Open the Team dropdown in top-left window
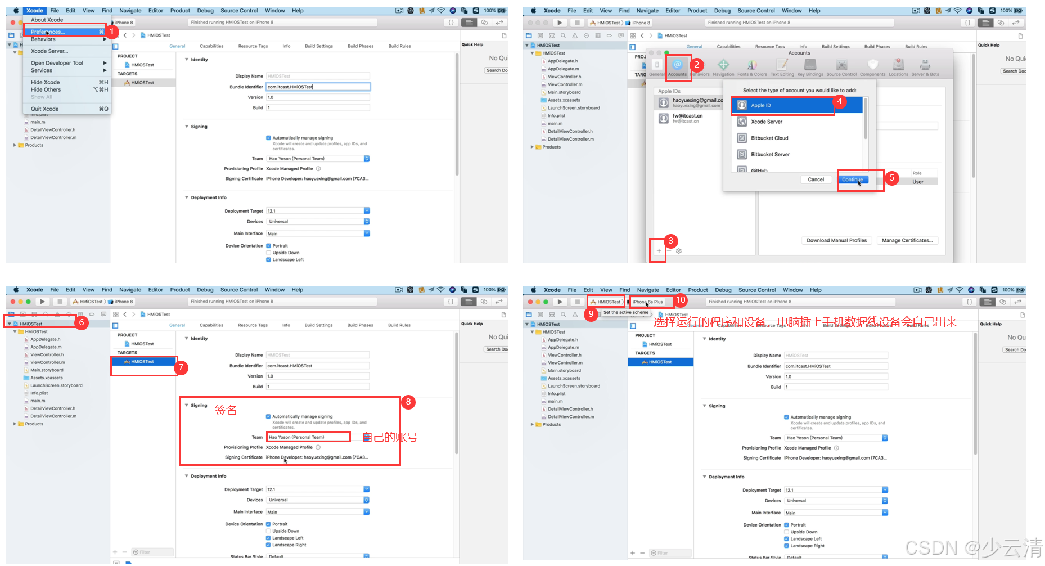 [x=318, y=159]
